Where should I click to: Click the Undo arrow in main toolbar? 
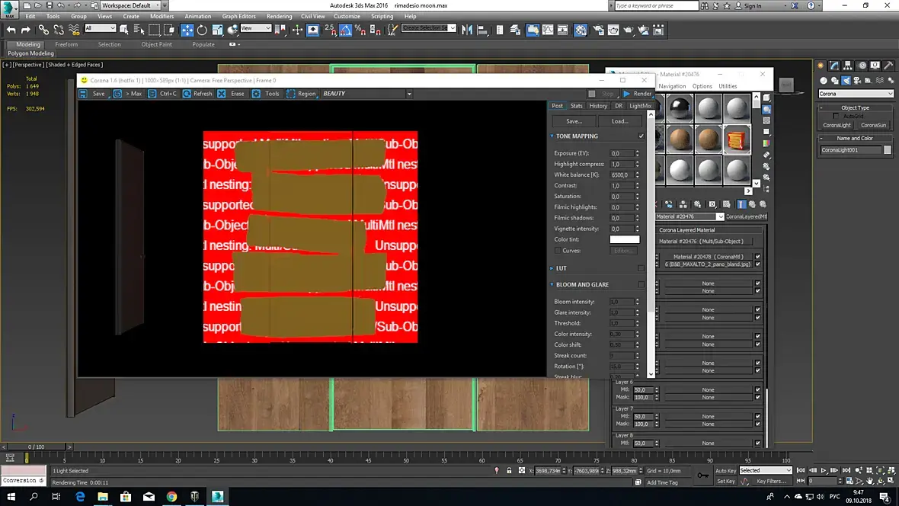tap(11, 30)
